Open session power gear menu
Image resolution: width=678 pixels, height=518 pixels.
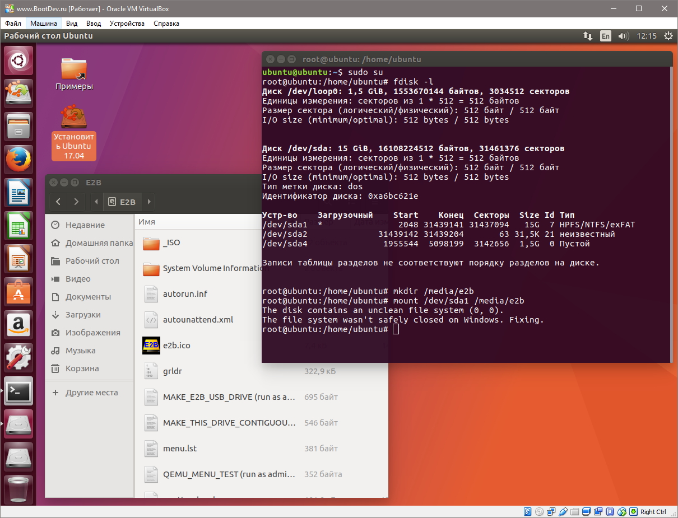[668, 36]
